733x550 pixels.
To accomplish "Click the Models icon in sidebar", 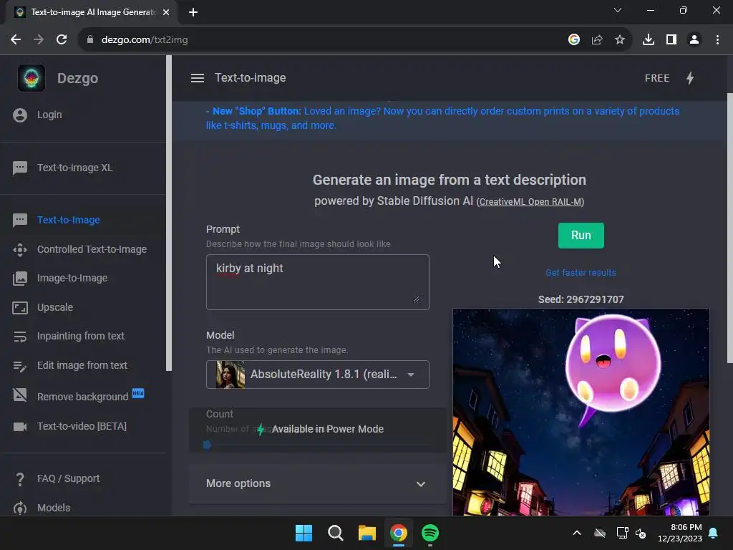I will (20, 508).
